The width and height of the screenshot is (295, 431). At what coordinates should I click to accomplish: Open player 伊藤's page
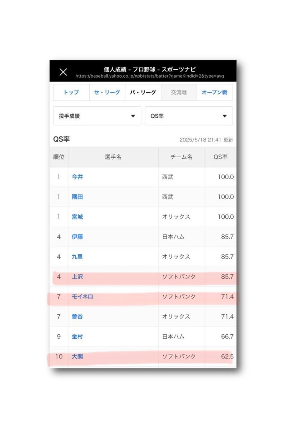(x=77, y=237)
